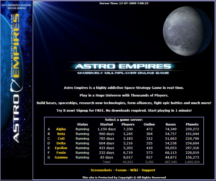Screen dimensions: 216x181
Task: Click Fenix's '232 days' started value
Action: click(106, 153)
